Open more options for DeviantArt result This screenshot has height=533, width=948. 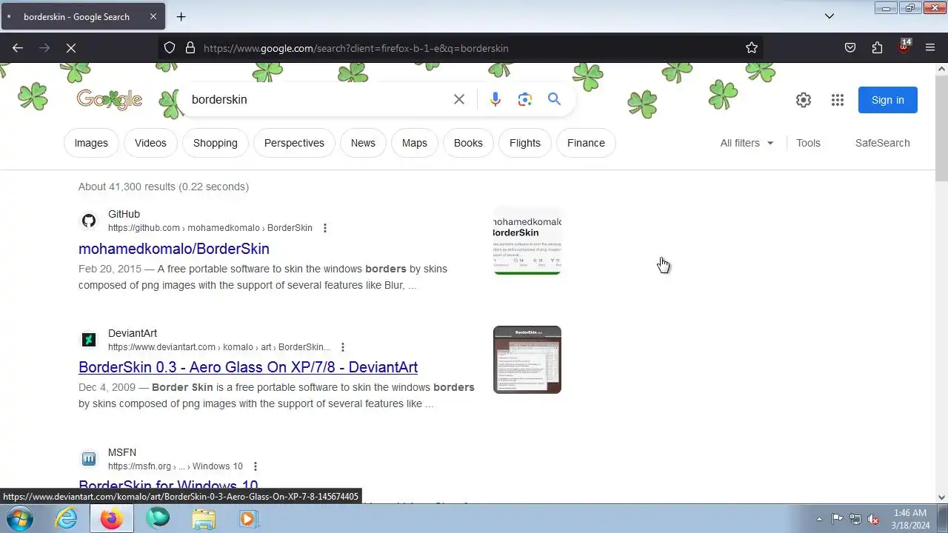pyautogui.click(x=342, y=347)
